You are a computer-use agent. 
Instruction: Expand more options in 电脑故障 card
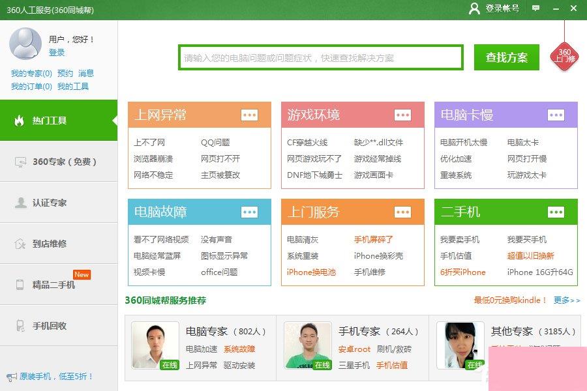tap(249, 212)
